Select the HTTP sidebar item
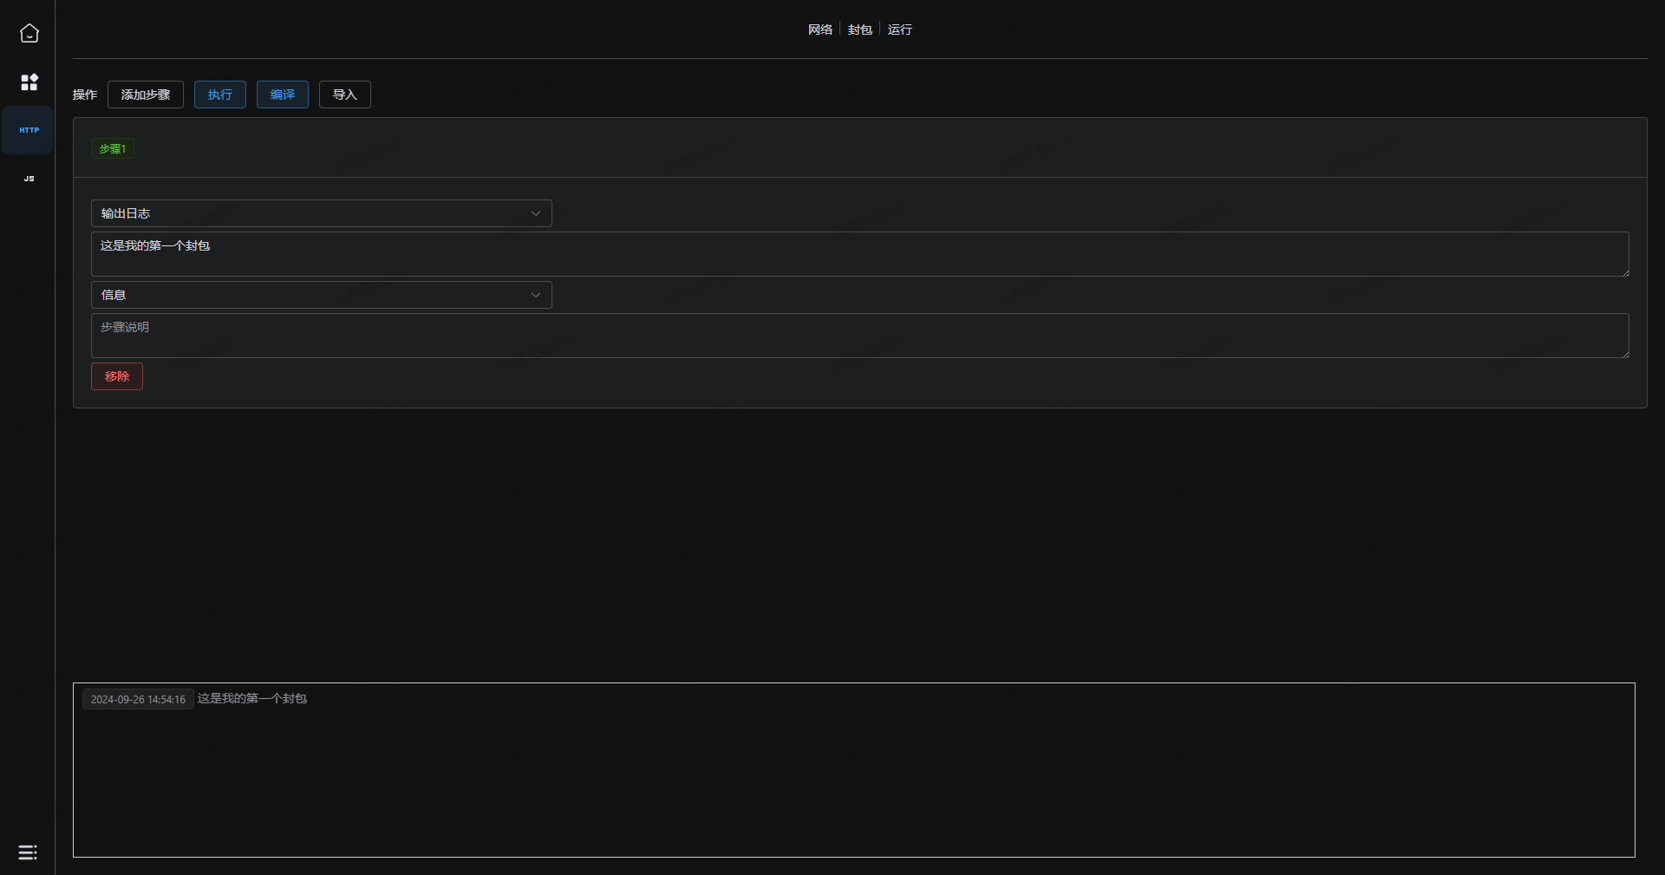This screenshot has height=875, width=1665. point(29,130)
